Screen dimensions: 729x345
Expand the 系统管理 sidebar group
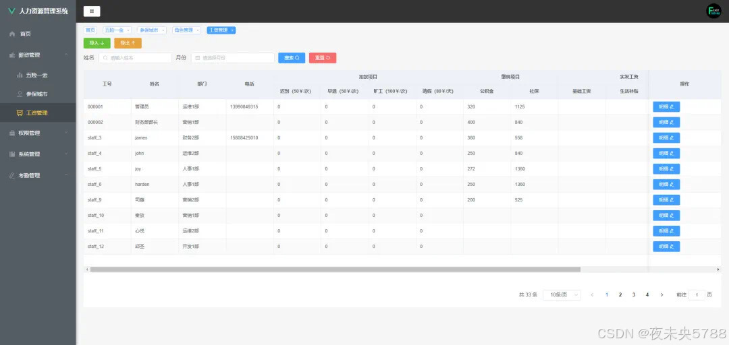click(x=38, y=154)
